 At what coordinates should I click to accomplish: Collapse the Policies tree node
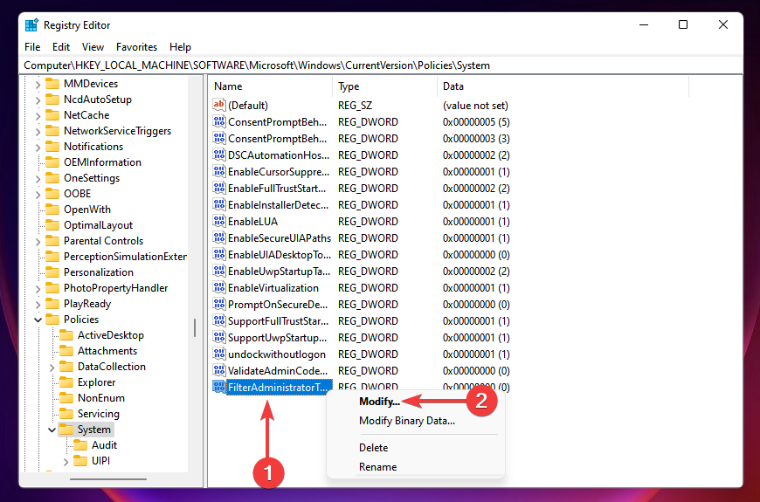pyautogui.click(x=38, y=320)
